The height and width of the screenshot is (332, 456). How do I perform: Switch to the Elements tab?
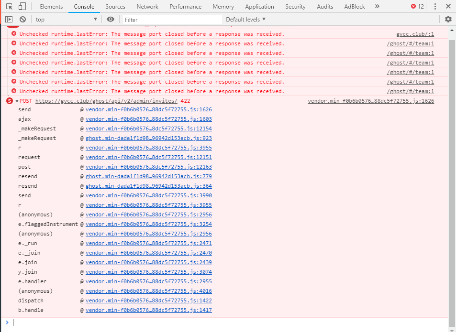pos(51,6)
